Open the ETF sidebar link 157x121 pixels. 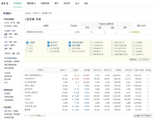click(6, 37)
